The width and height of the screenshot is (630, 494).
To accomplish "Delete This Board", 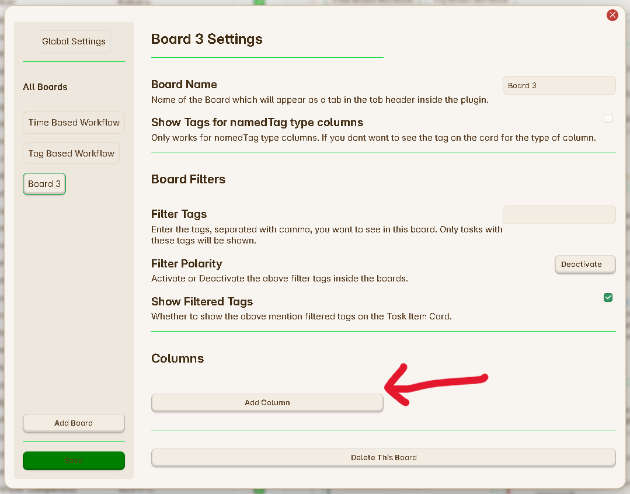I will (x=383, y=457).
